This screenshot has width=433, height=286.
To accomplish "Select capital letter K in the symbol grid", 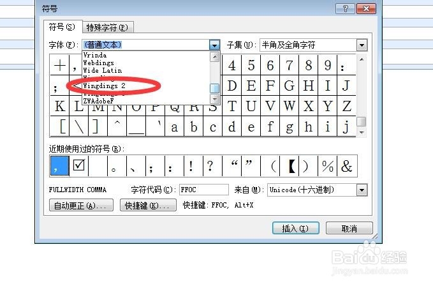I will tap(60, 106).
